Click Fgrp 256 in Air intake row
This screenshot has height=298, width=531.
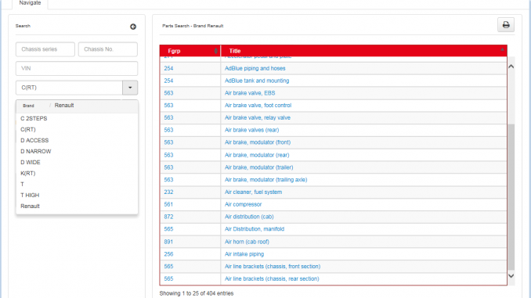(168, 254)
